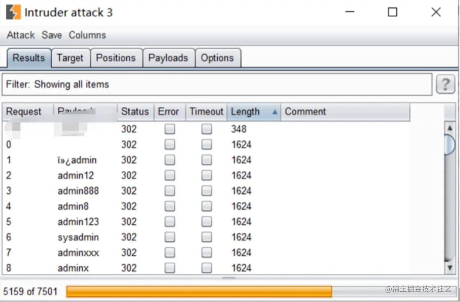
Task: Toggle Error checkbox in the 348 length row
Action: pos(170,129)
